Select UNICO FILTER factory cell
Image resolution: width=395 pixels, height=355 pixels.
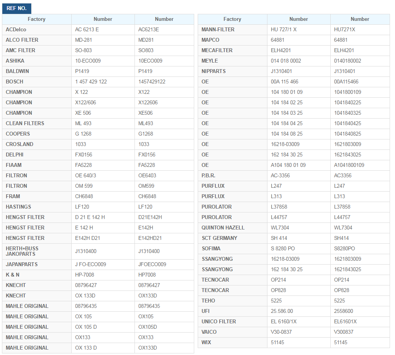click(232, 322)
